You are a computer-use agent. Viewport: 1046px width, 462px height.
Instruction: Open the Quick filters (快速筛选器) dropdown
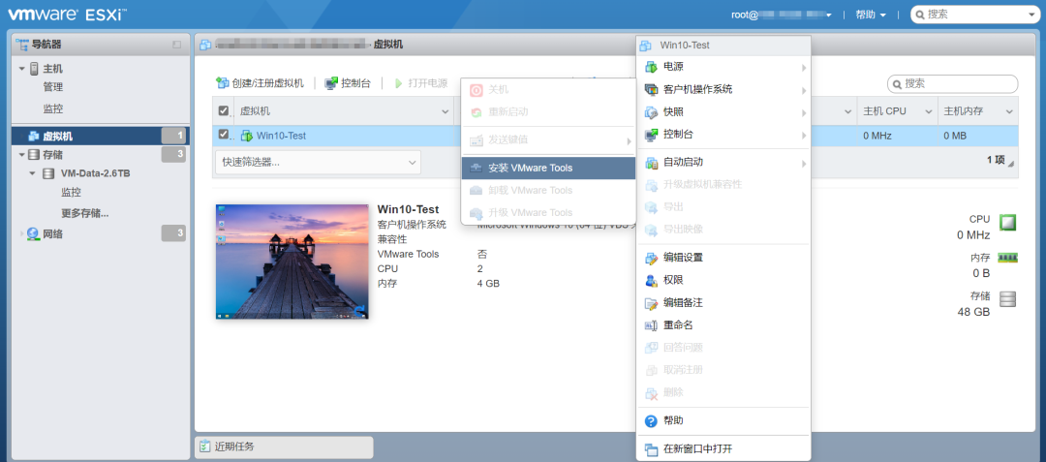click(319, 162)
